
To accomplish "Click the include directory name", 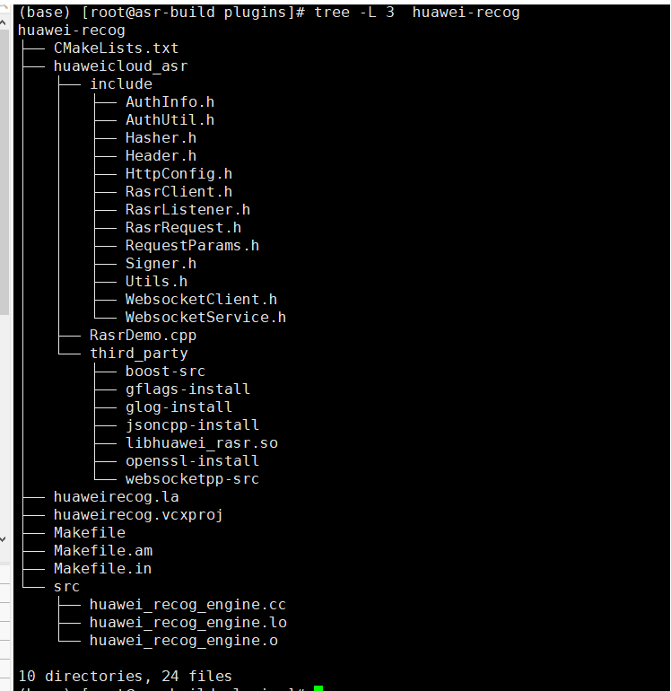I will coord(120,84).
